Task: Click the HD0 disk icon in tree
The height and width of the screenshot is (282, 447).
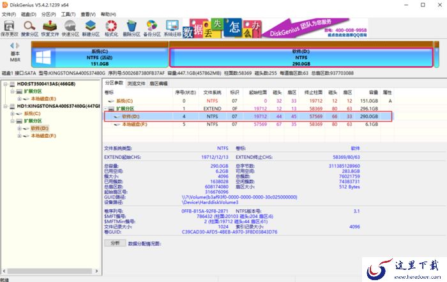Action: click(12, 84)
